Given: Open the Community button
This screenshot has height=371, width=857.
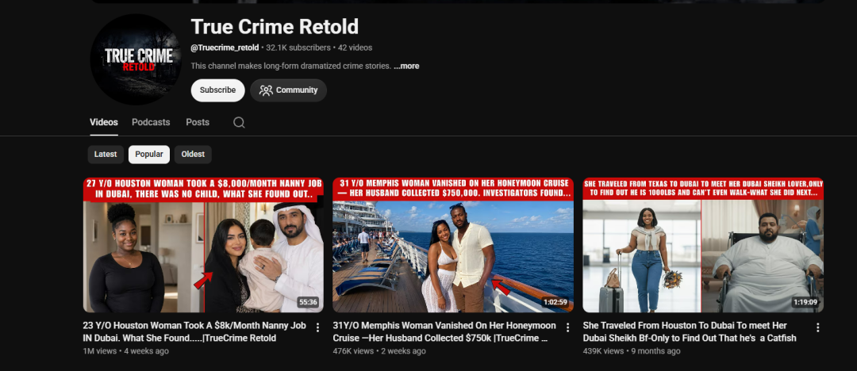Looking at the screenshot, I should click(x=289, y=90).
